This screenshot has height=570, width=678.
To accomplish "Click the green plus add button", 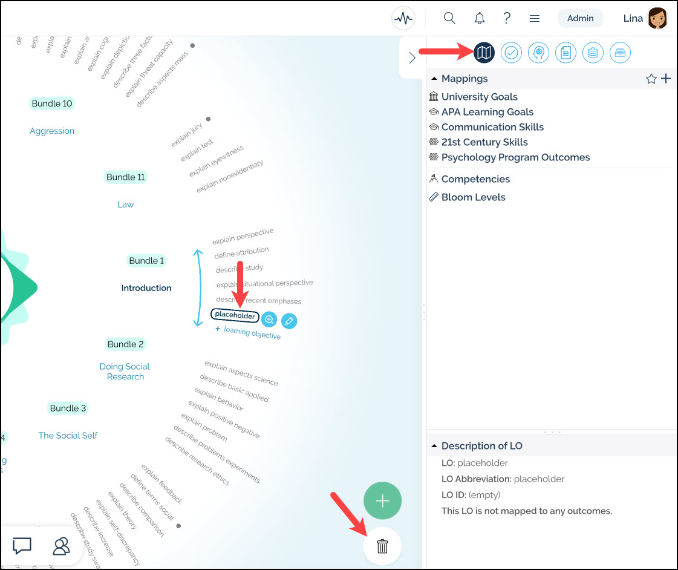I will (x=382, y=500).
